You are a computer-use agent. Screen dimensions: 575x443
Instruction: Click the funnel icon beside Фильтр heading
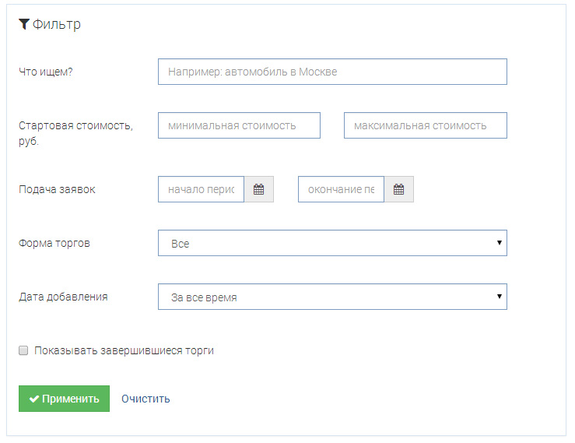point(24,24)
